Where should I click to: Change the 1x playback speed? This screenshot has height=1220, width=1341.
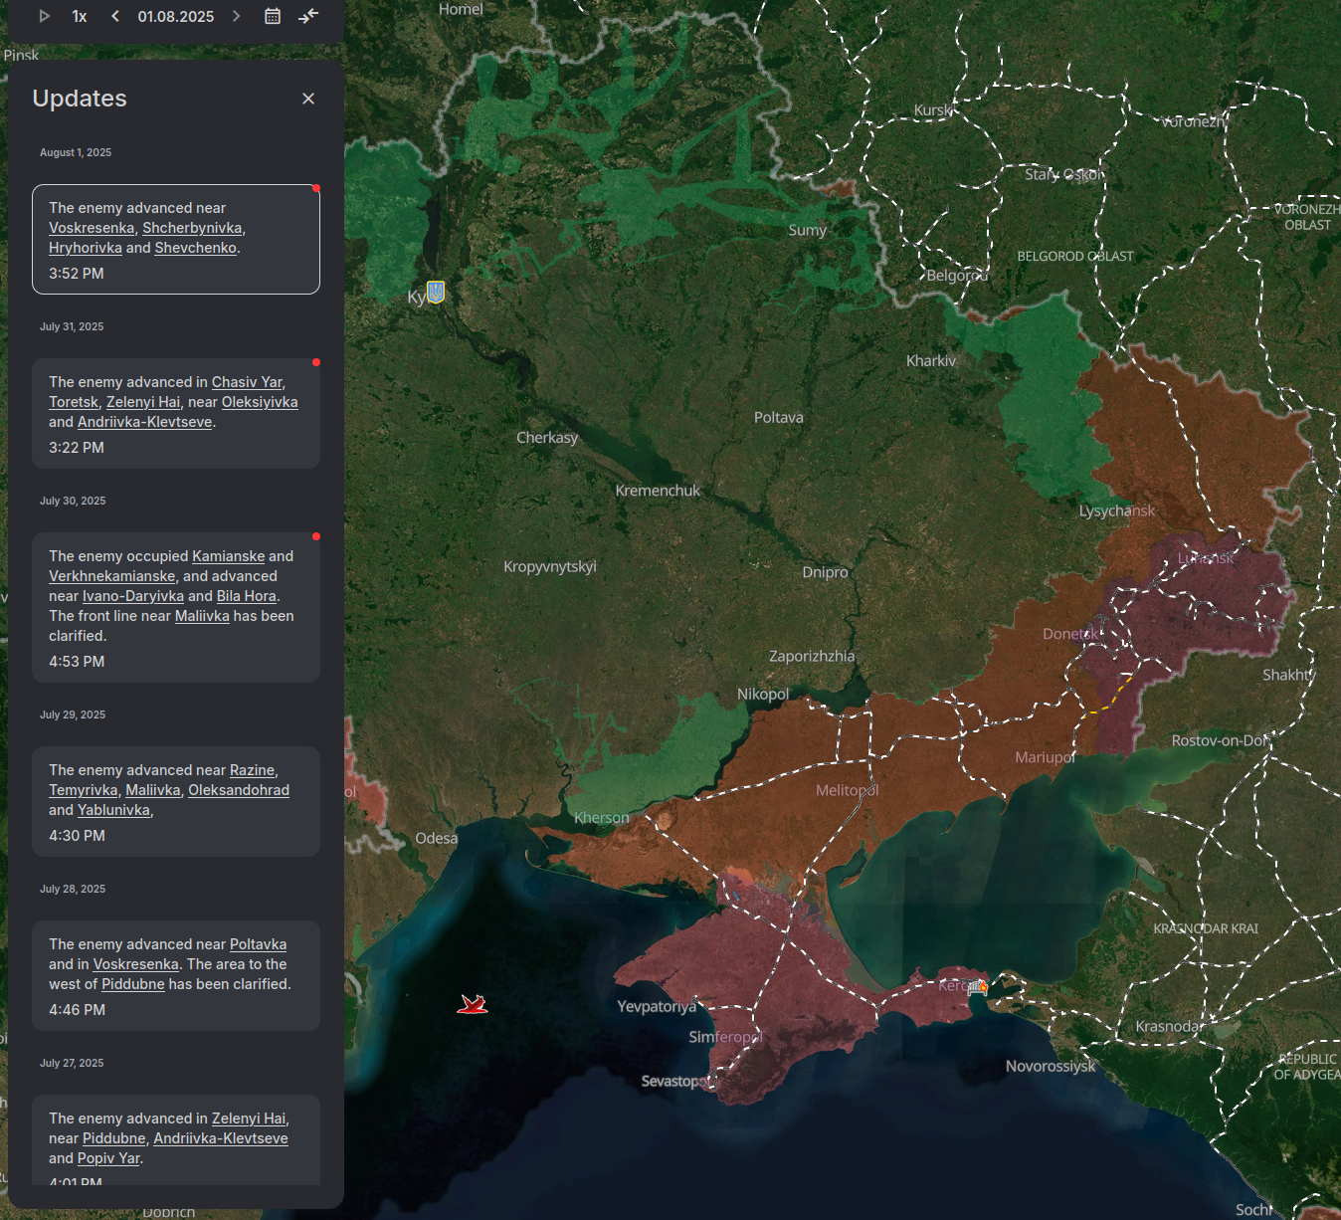pyautogui.click(x=80, y=16)
